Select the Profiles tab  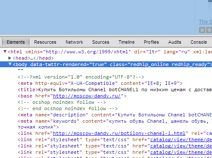151,42
